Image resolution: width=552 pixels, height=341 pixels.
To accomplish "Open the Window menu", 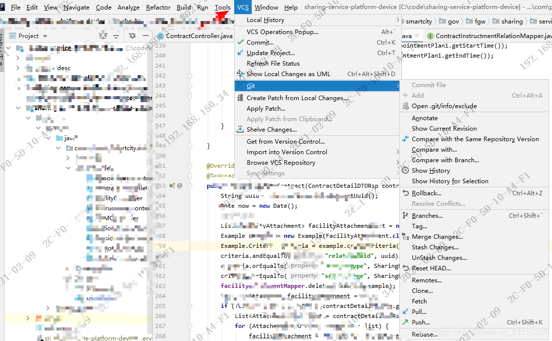I will (266, 7).
